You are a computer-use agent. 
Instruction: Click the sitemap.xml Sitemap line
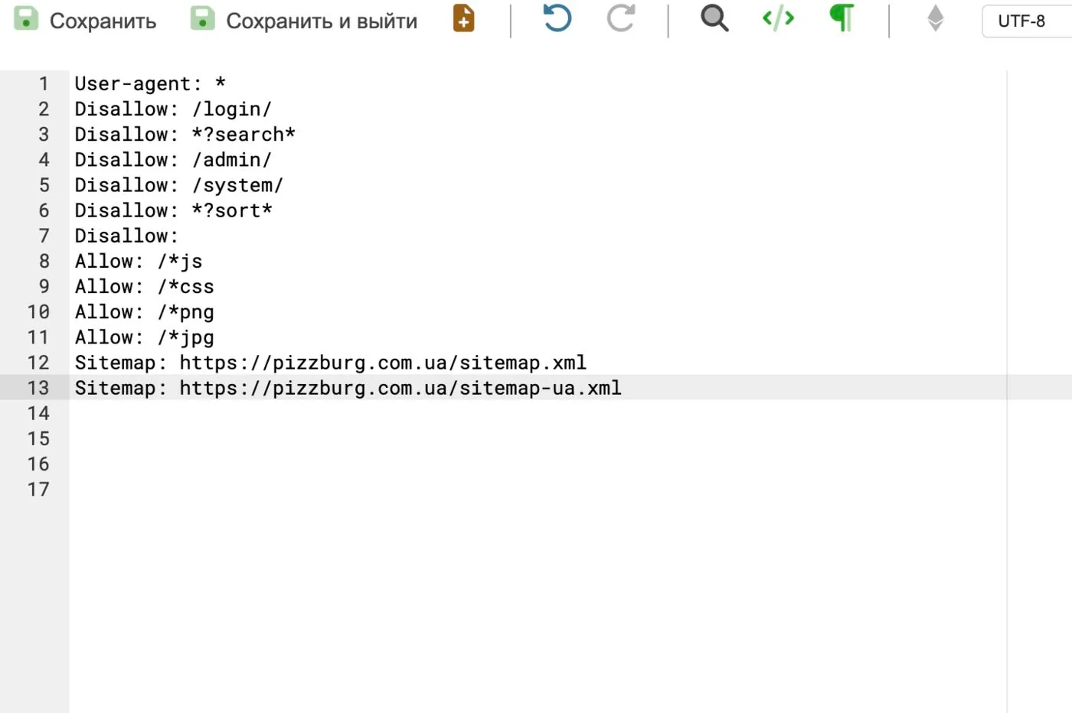pyautogui.click(x=331, y=362)
